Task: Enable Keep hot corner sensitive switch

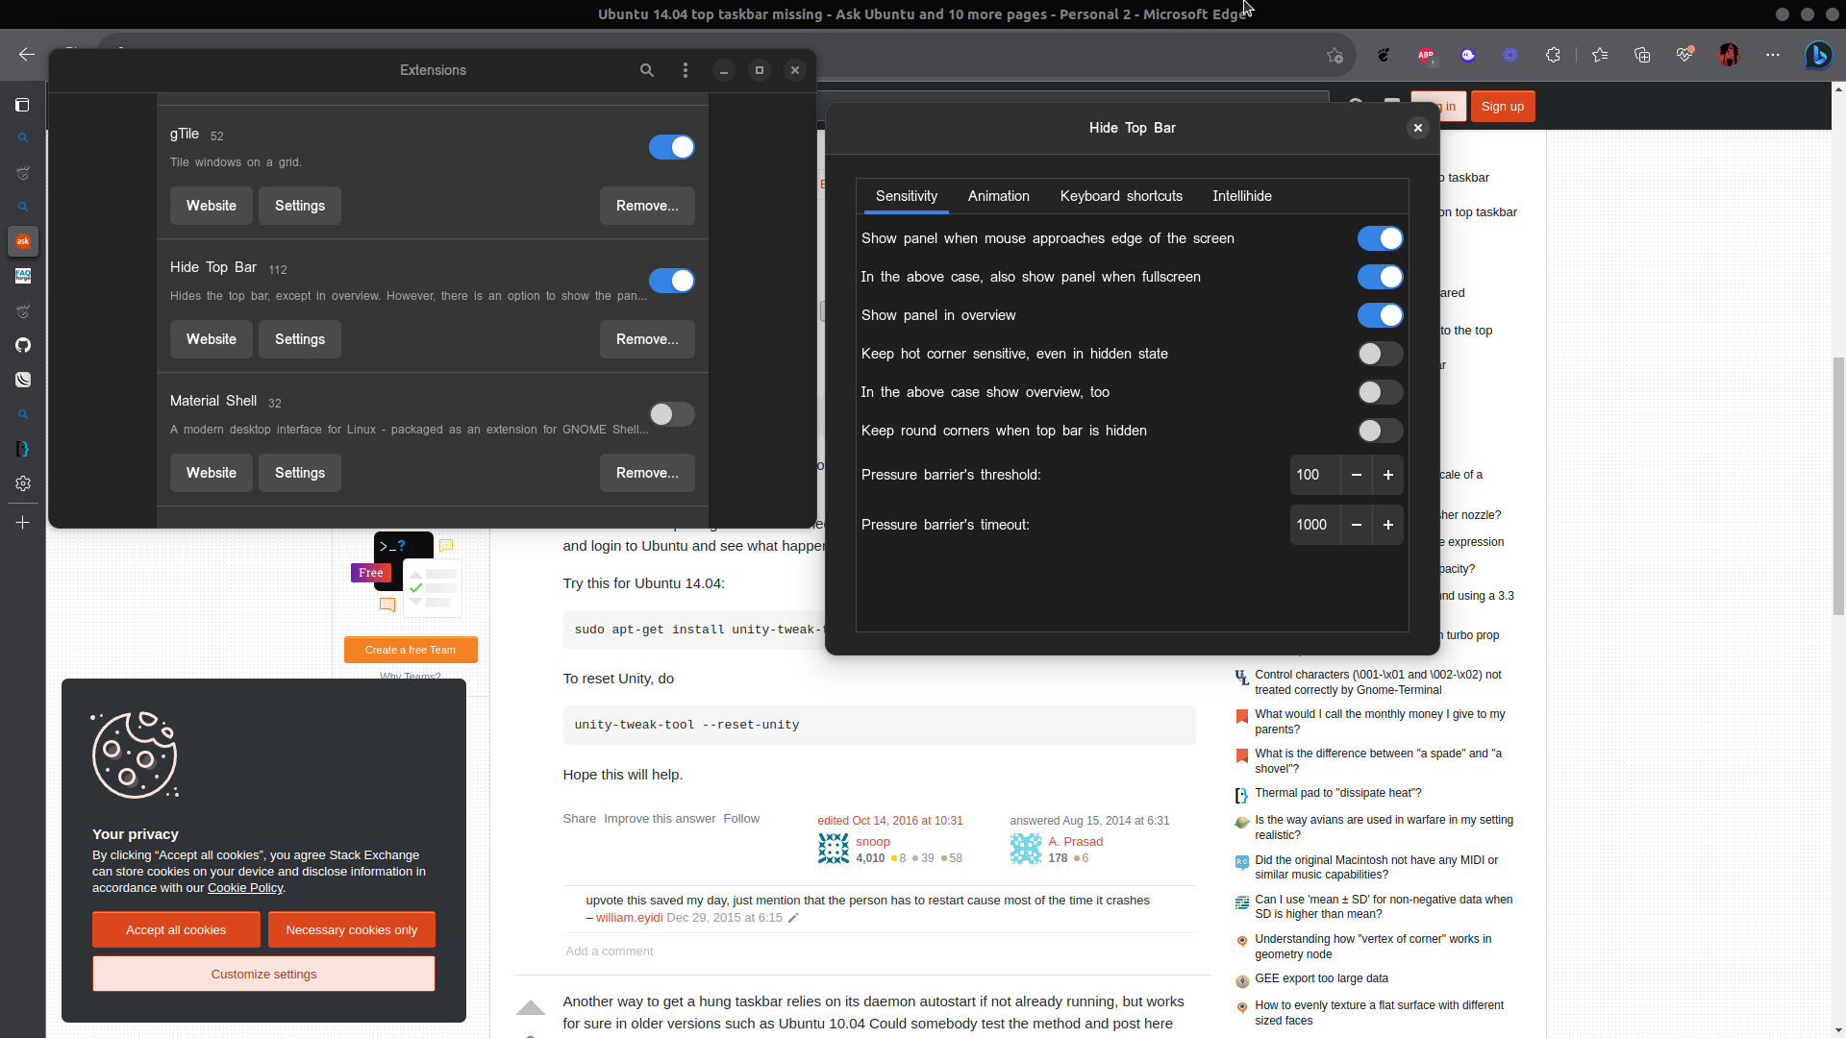Action: [1380, 354]
